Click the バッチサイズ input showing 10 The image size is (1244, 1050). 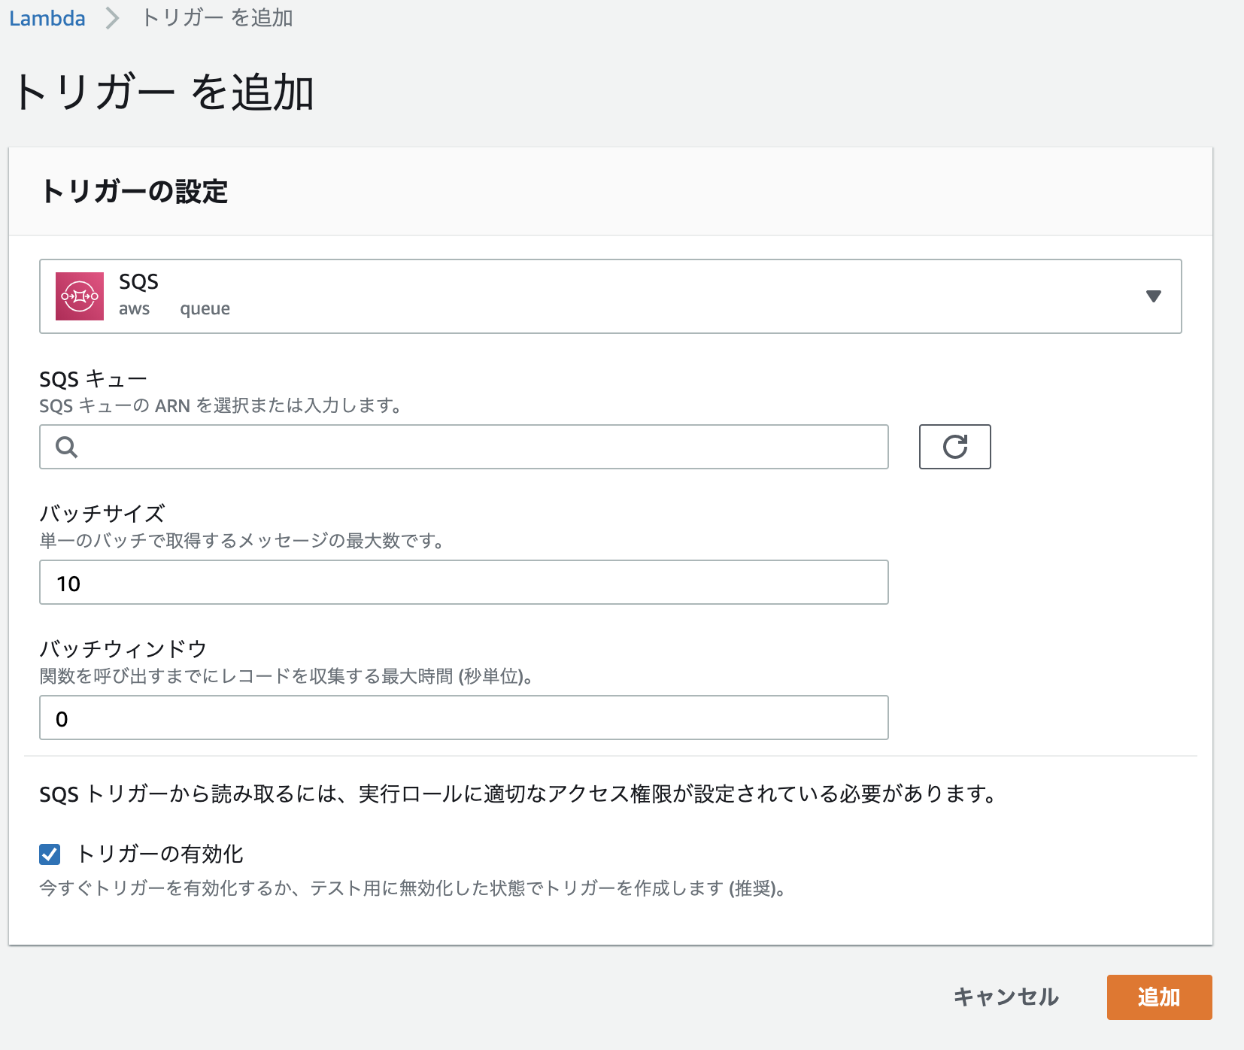point(463,582)
